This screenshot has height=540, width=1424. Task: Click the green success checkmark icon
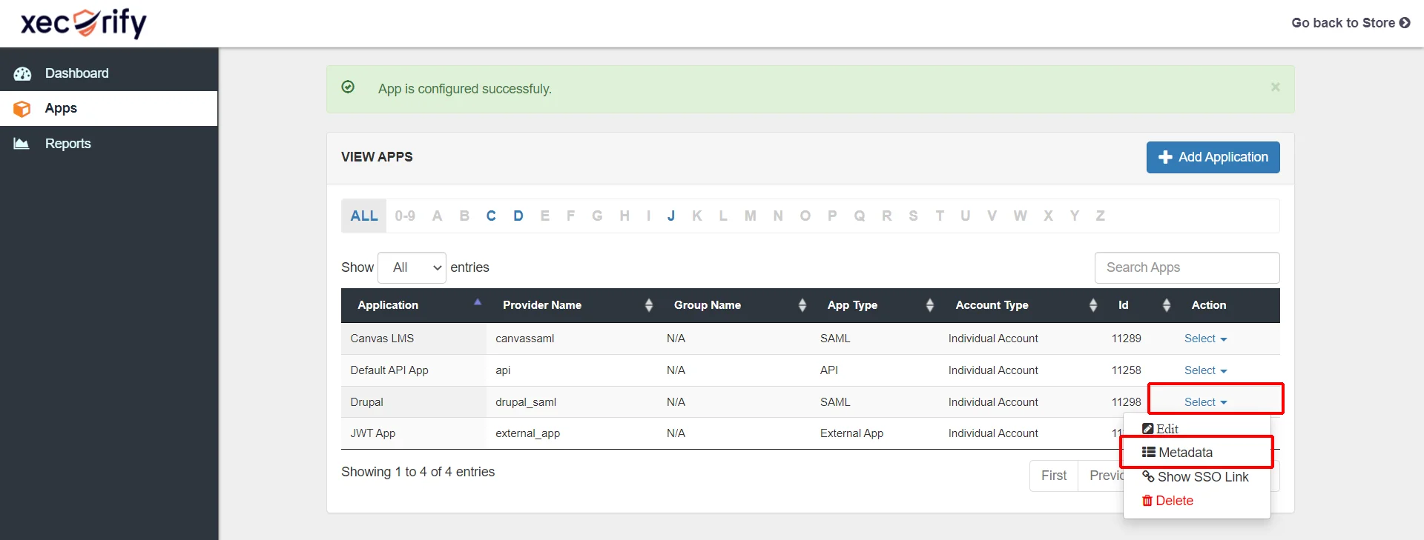pyautogui.click(x=348, y=87)
